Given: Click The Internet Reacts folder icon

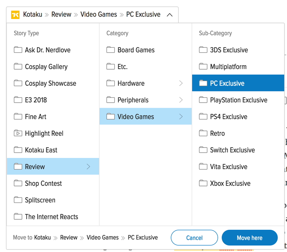Looking at the screenshot, I should point(18,216).
